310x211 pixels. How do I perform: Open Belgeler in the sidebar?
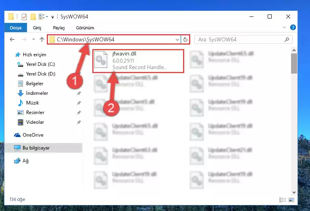pos(35,84)
